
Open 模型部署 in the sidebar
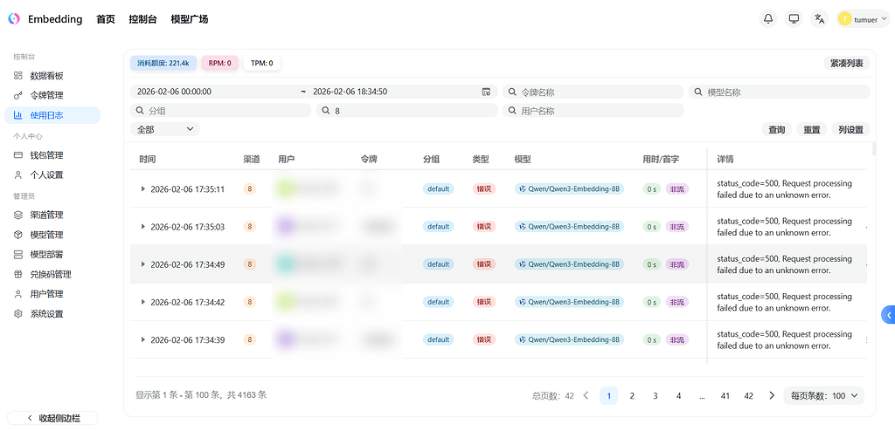52,254
